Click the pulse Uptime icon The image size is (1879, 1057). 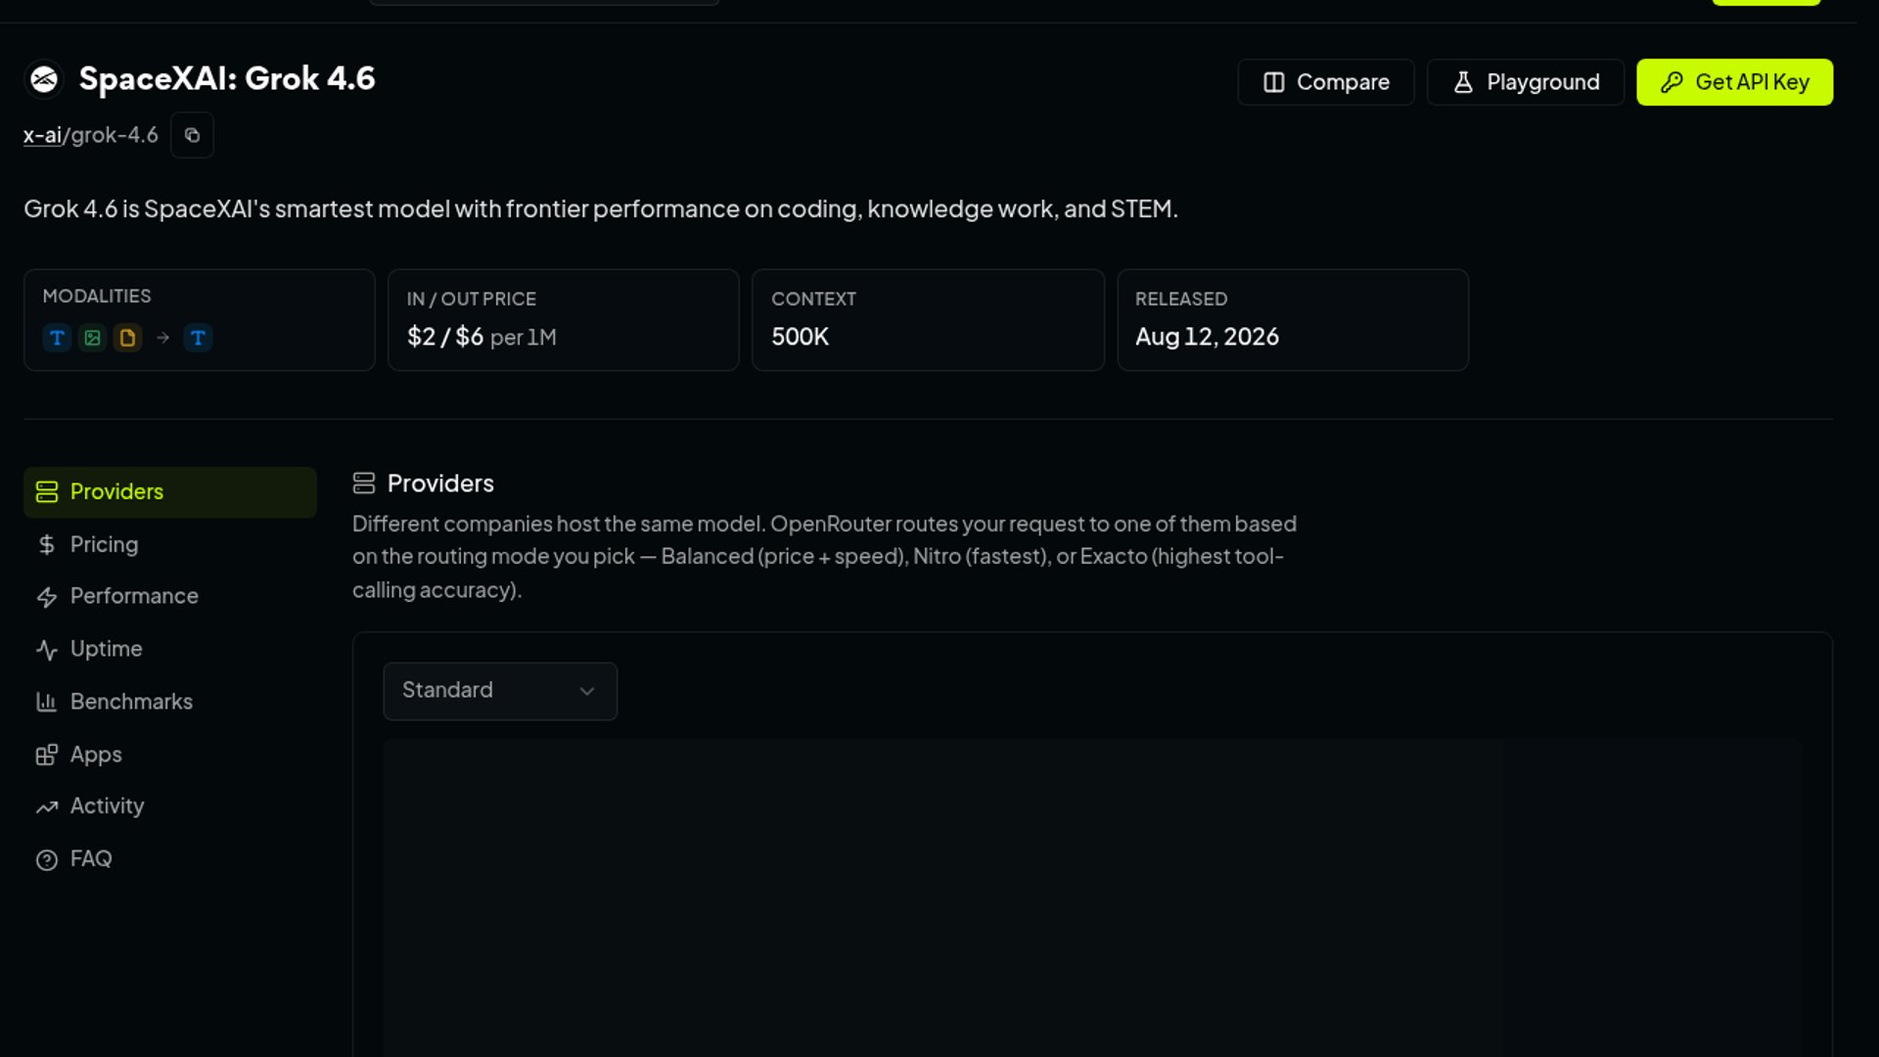pyautogui.click(x=47, y=650)
